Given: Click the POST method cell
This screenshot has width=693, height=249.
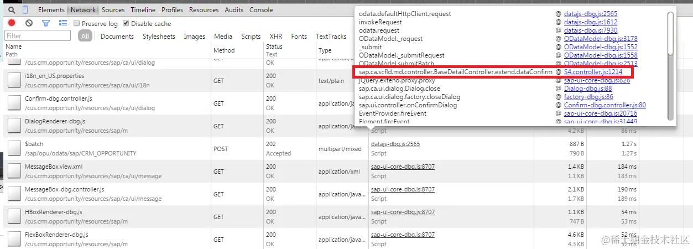Looking at the screenshot, I should coord(221,149).
